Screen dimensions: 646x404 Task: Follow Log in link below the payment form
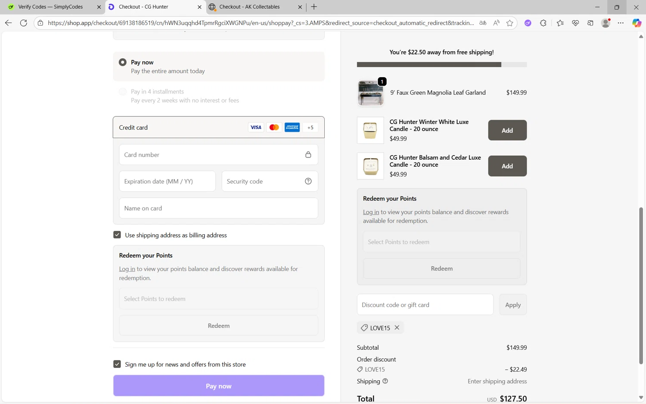(x=127, y=269)
